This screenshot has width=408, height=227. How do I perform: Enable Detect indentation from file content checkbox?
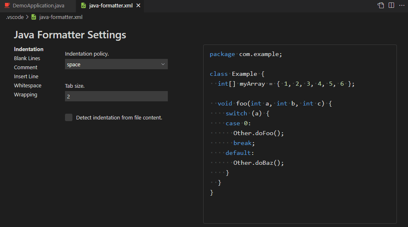69,117
